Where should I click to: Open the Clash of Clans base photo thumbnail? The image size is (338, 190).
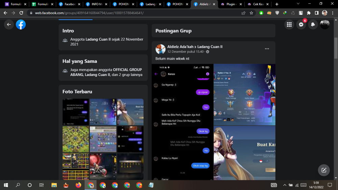(76, 139)
